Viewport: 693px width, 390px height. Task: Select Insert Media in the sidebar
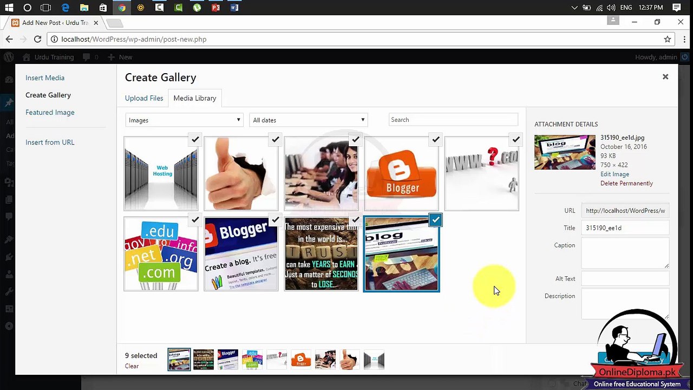tap(45, 78)
